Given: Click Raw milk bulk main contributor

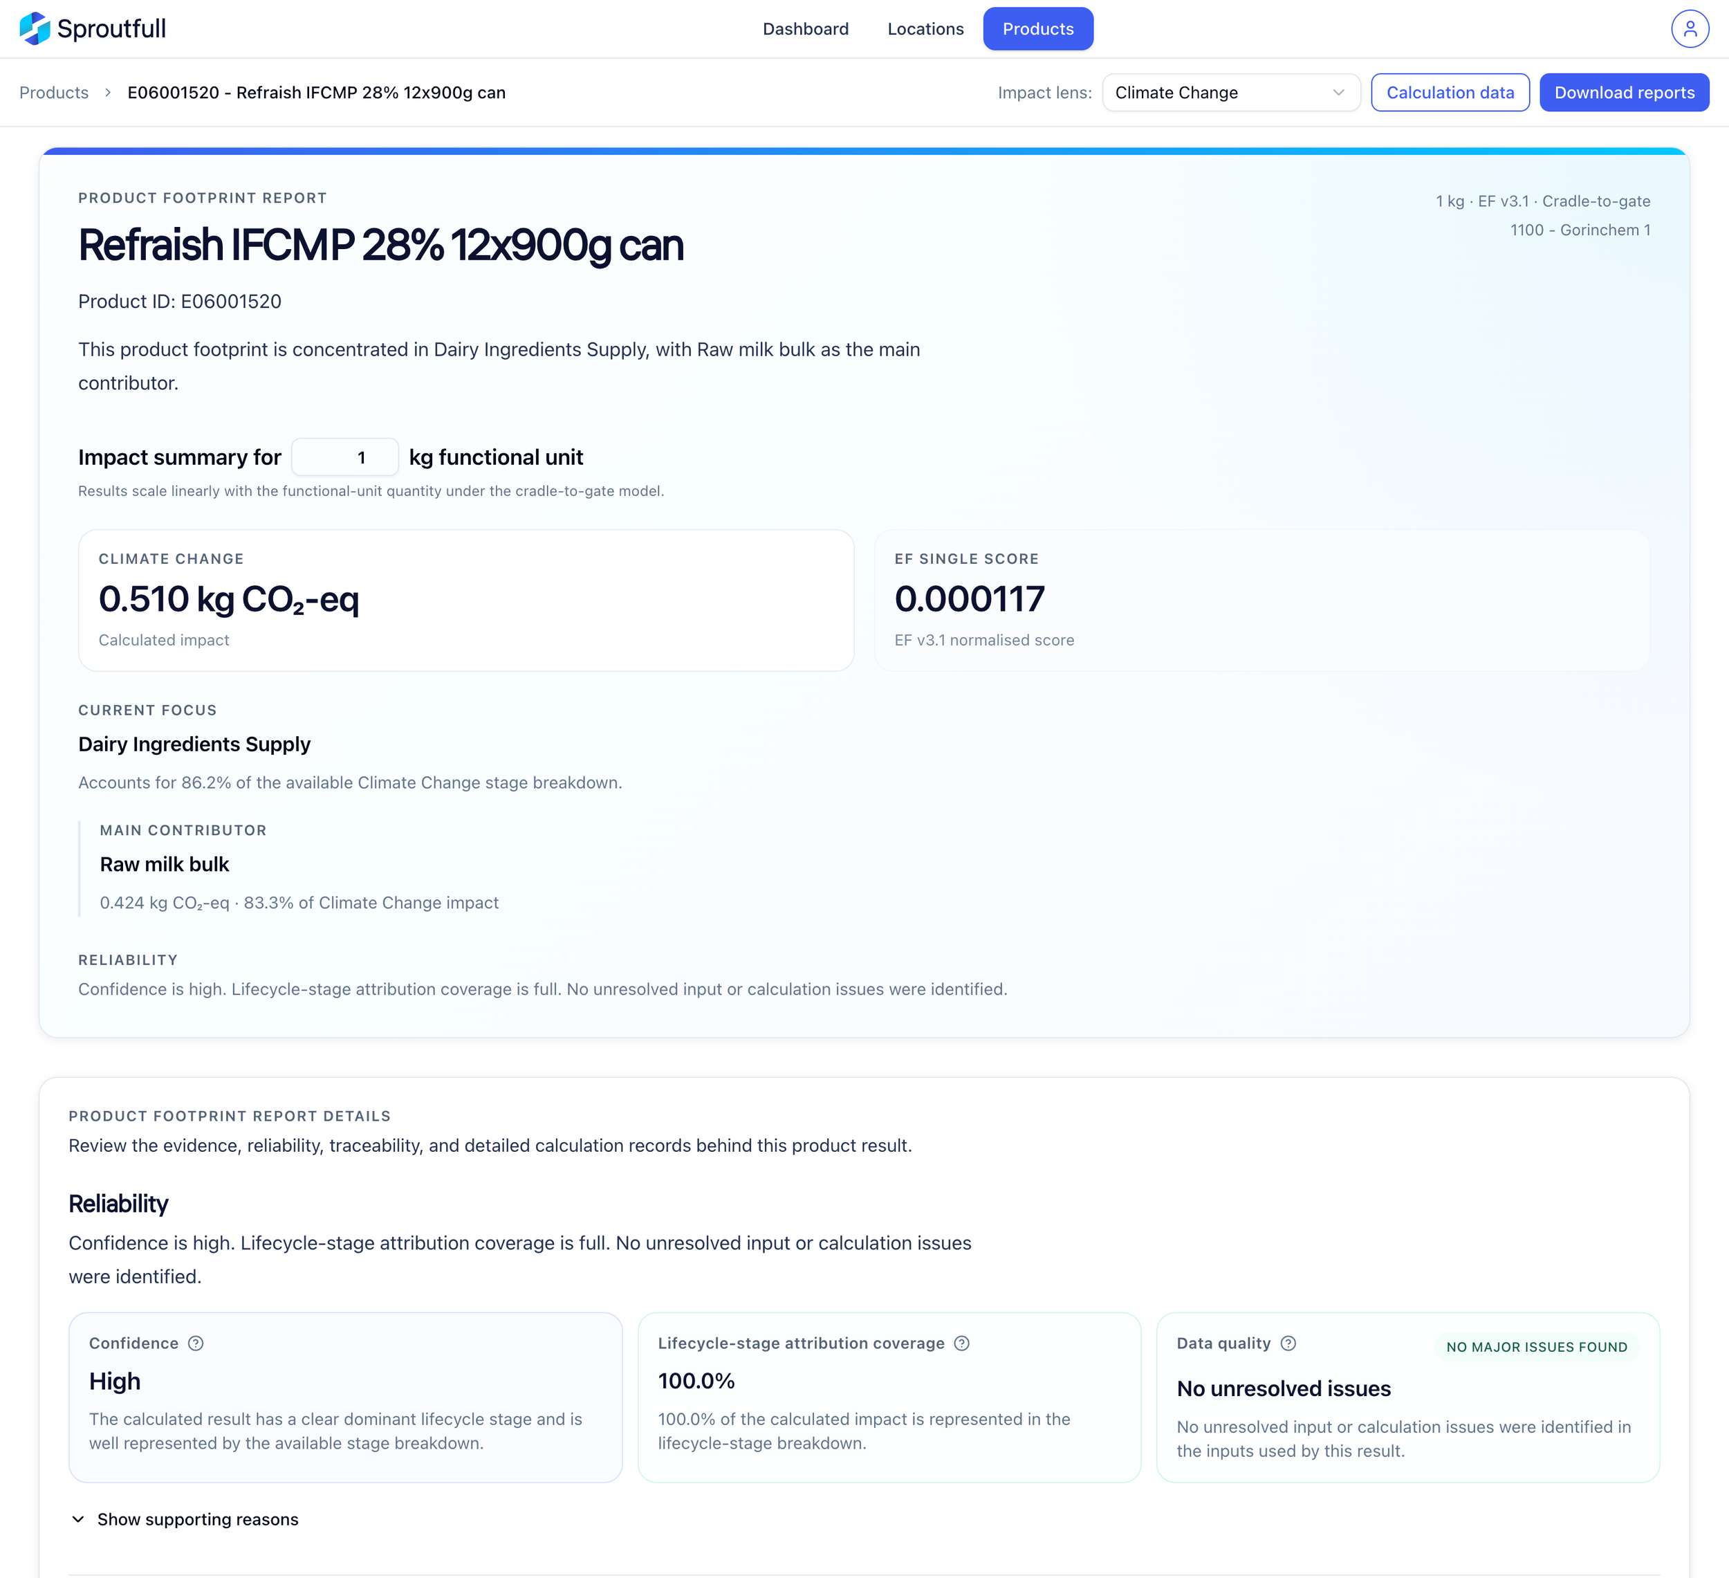Looking at the screenshot, I should tap(165, 864).
